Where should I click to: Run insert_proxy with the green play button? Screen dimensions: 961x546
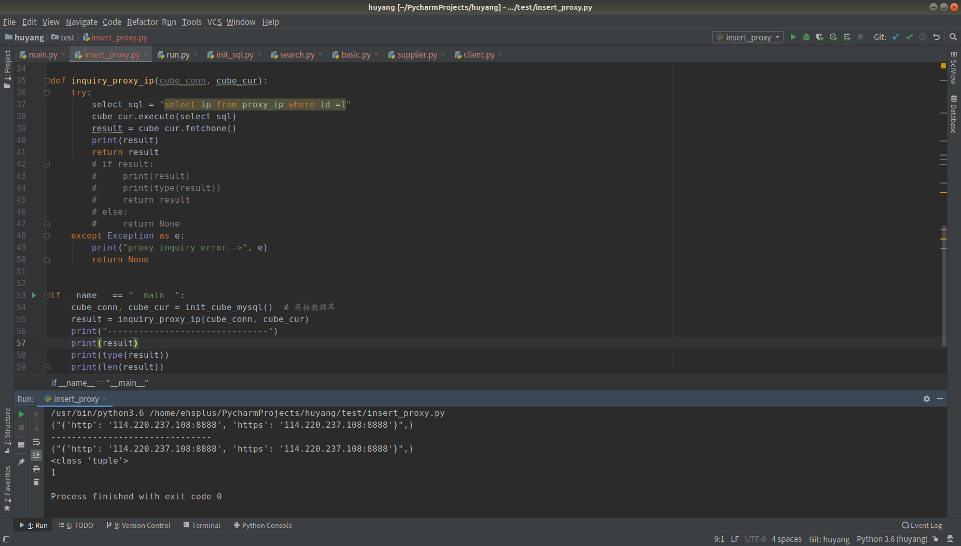coord(793,37)
